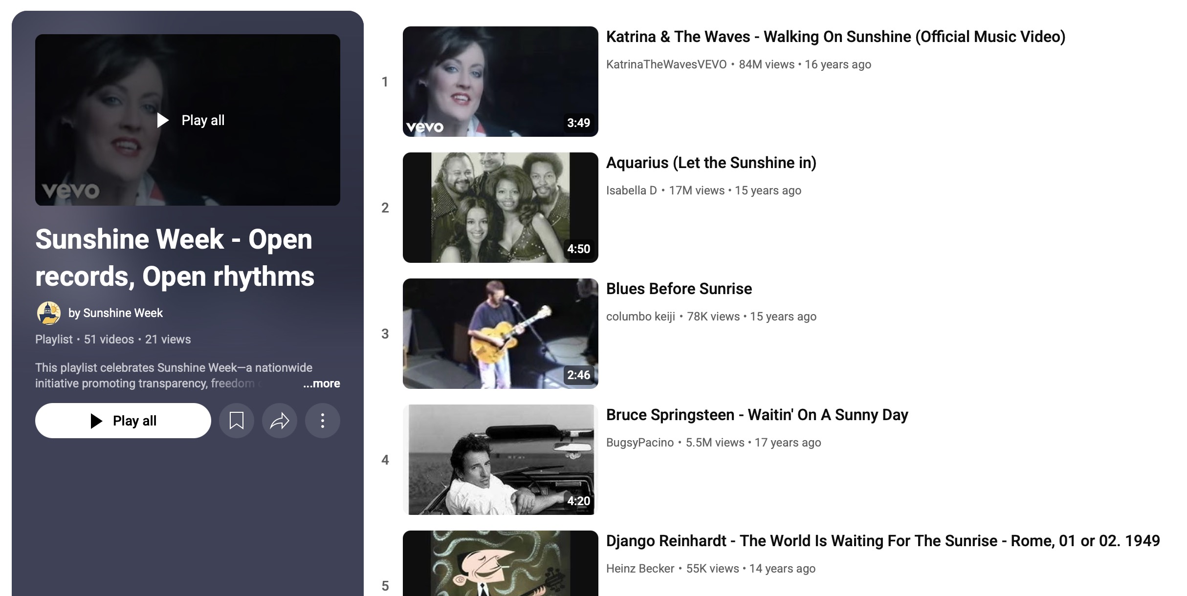Click index number 4 beside Bruce Springsteen
The height and width of the screenshot is (596, 1187).
(x=385, y=460)
